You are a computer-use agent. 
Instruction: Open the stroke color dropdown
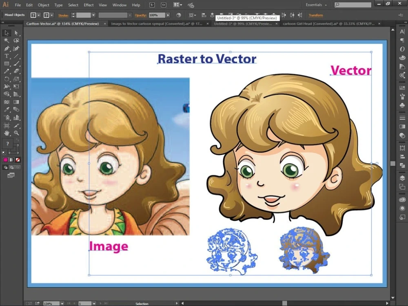click(52, 15)
